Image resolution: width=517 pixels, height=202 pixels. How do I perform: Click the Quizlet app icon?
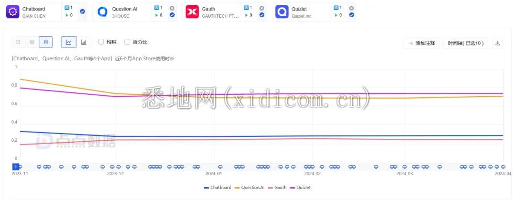[282, 12]
